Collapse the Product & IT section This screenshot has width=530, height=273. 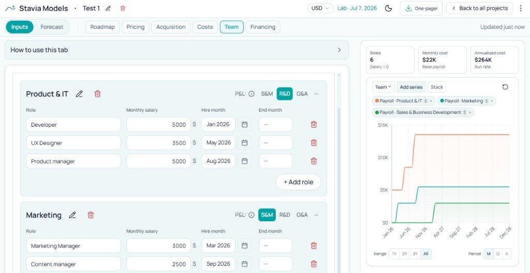[x=316, y=94]
